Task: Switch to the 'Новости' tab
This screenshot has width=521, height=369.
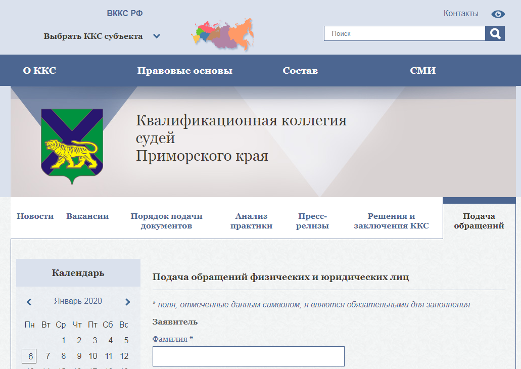Action: click(x=35, y=216)
